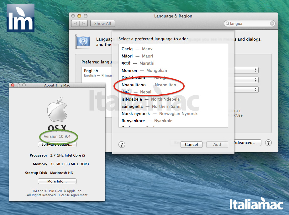Click the United Nations flag icon

82,42
